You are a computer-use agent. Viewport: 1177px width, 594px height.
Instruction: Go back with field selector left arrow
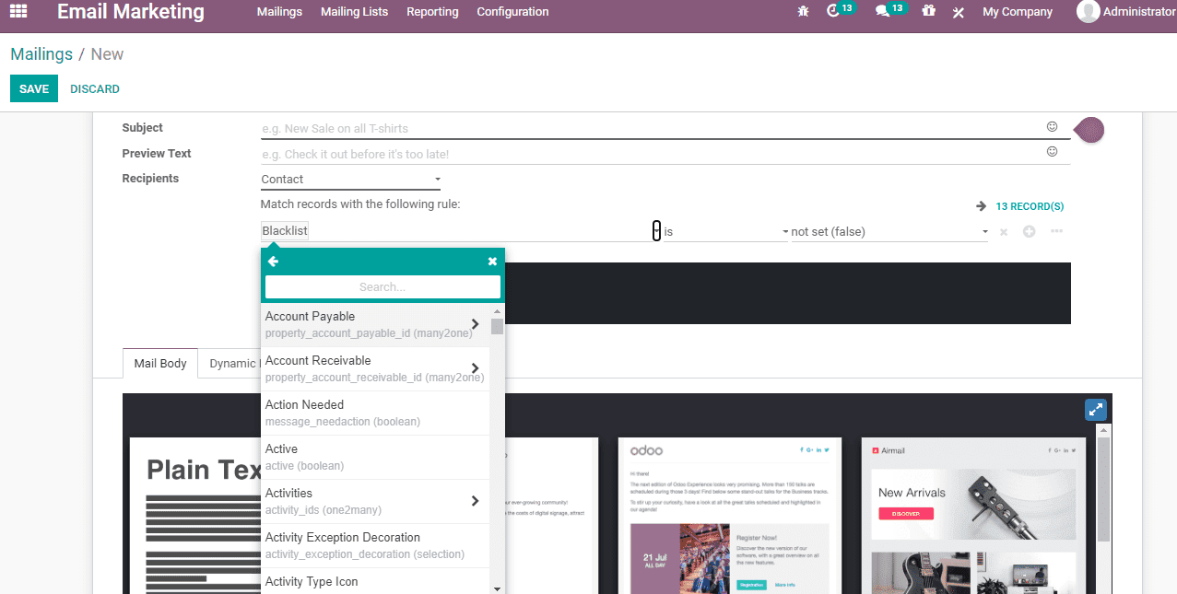(273, 262)
